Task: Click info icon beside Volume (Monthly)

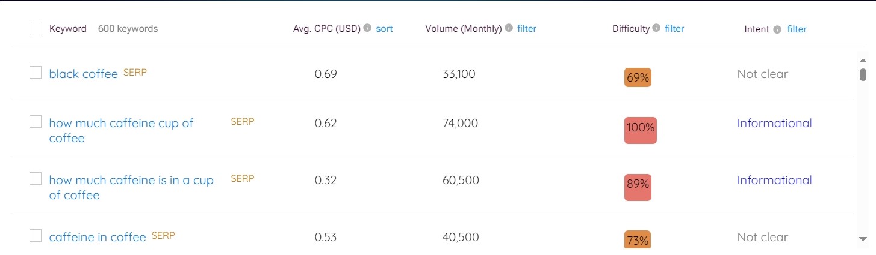Action: pos(509,28)
